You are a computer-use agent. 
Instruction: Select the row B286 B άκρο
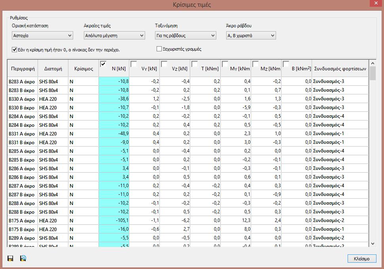coord(188,177)
